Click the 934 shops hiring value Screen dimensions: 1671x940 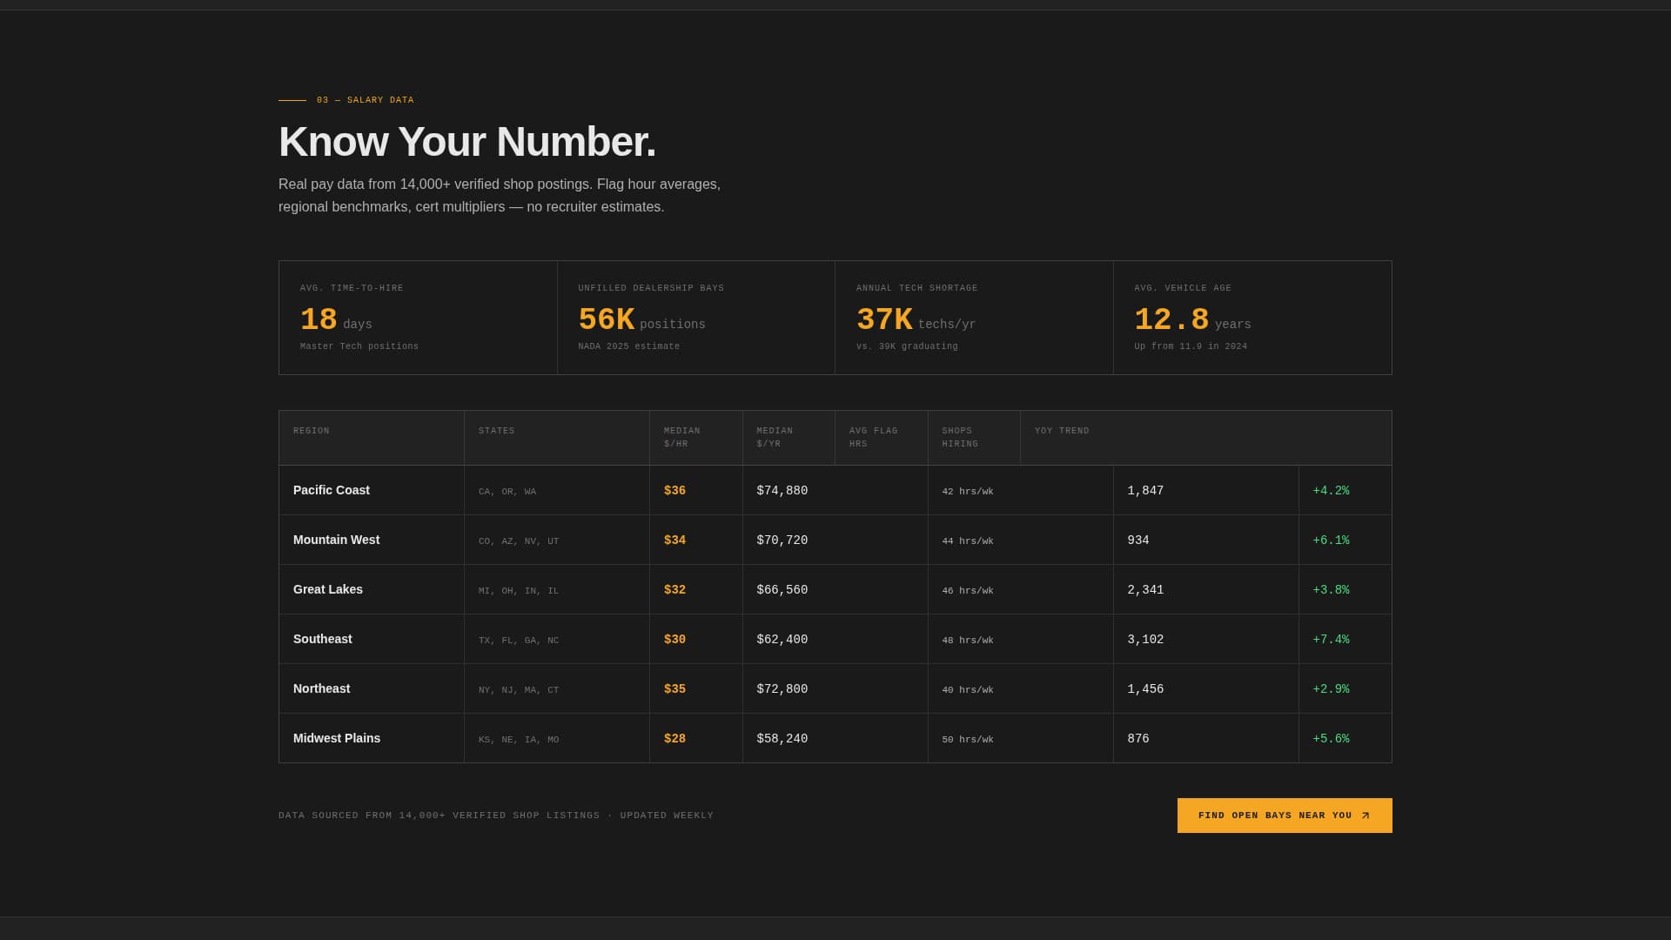coord(1138,540)
